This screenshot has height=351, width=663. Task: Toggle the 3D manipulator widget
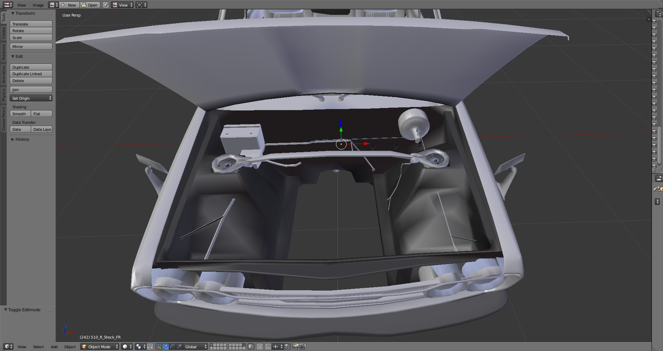(x=159, y=347)
